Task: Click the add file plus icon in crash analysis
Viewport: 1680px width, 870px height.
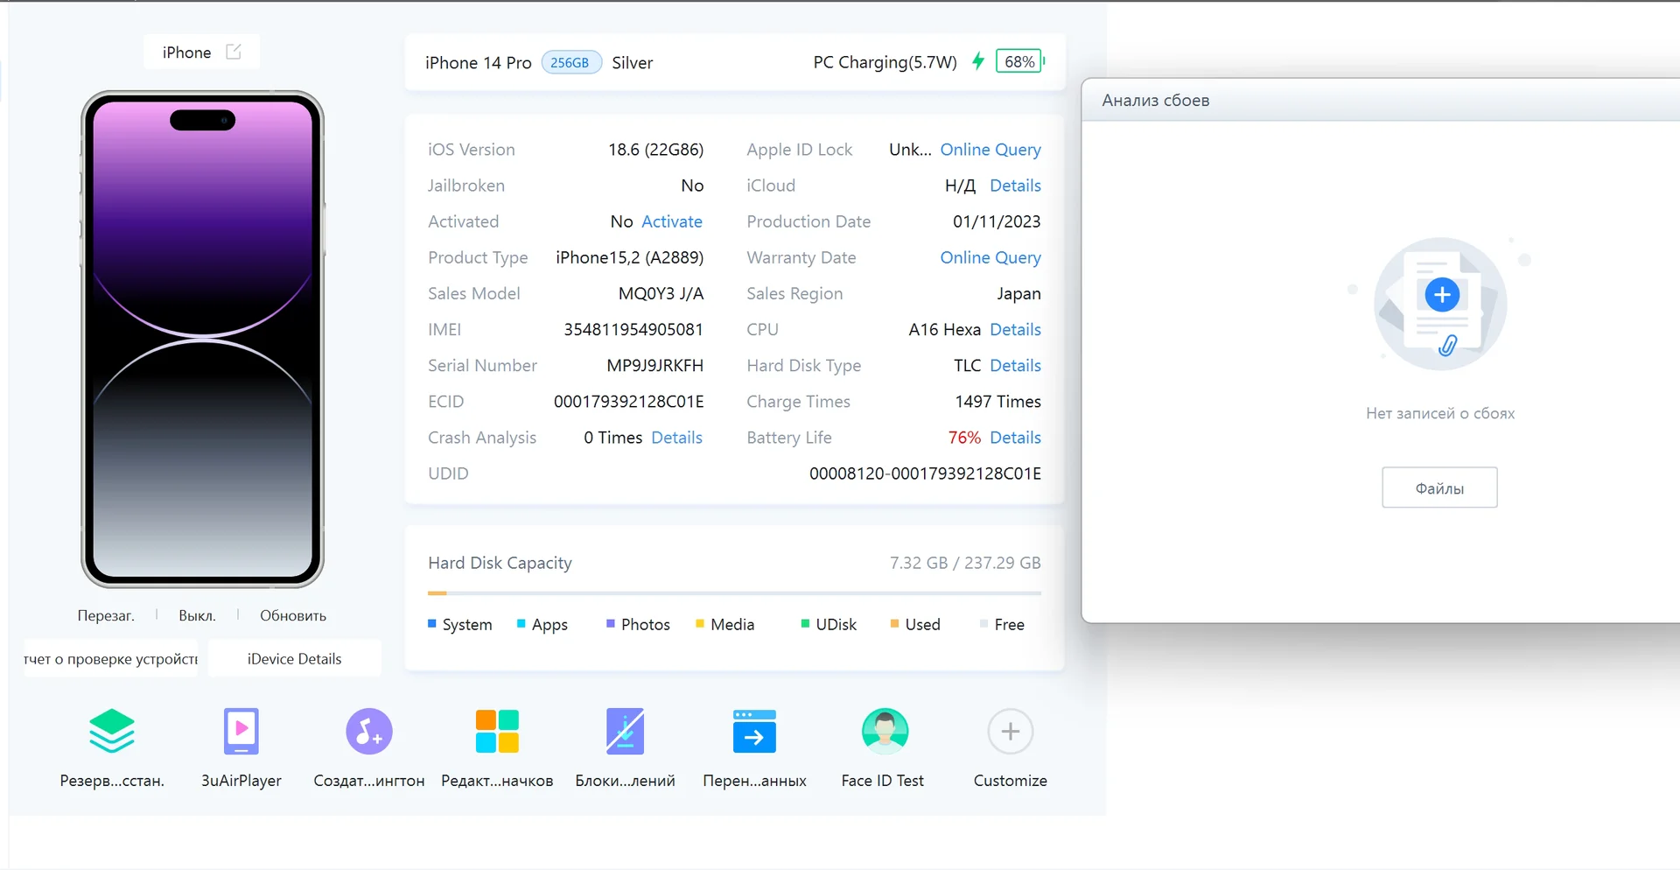Action: coord(1442,294)
